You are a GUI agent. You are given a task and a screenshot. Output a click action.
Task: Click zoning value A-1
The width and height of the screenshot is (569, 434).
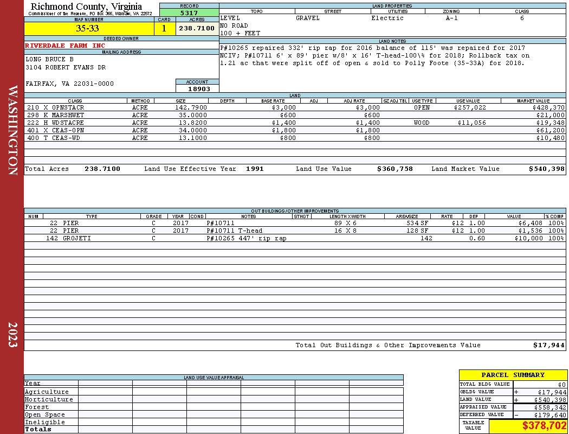tap(451, 18)
